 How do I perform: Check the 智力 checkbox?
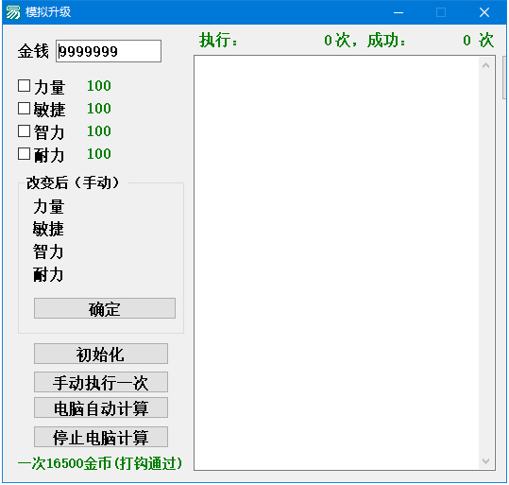(x=24, y=131)
